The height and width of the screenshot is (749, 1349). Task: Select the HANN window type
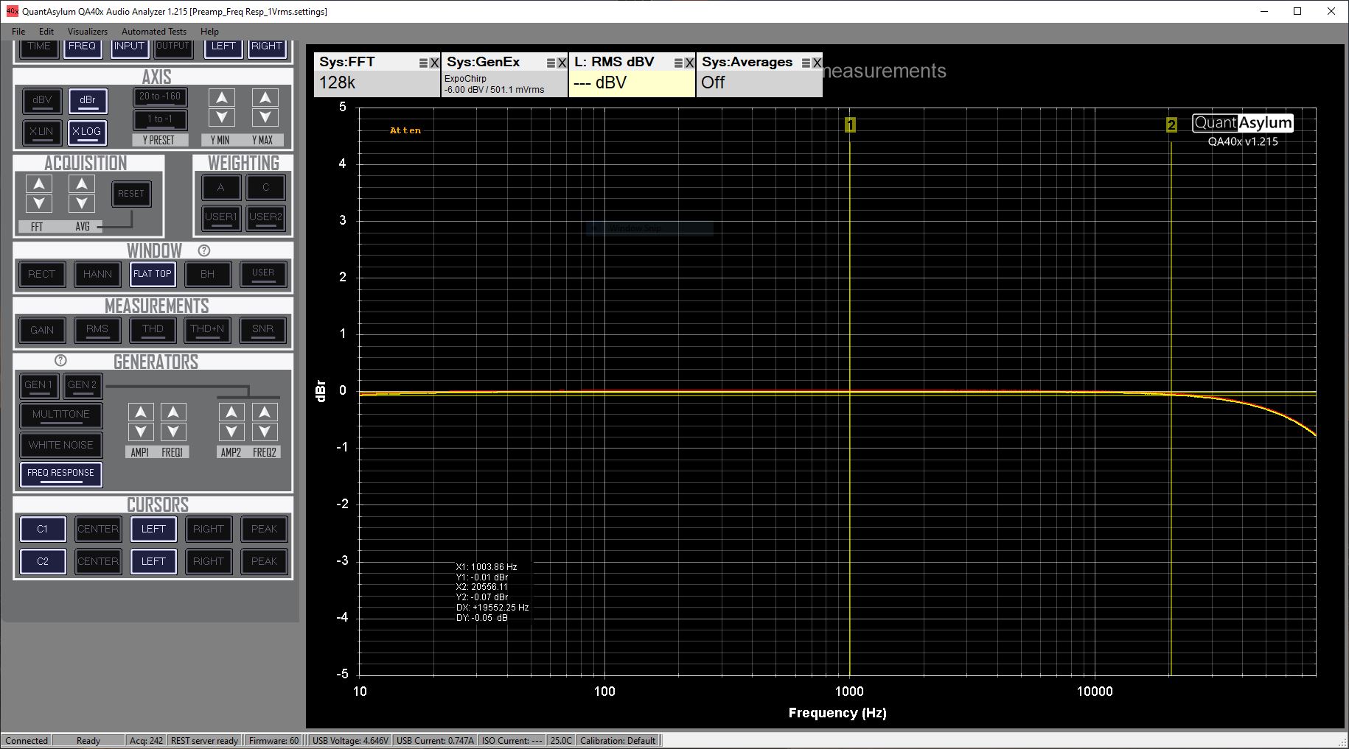click(97, 274)
